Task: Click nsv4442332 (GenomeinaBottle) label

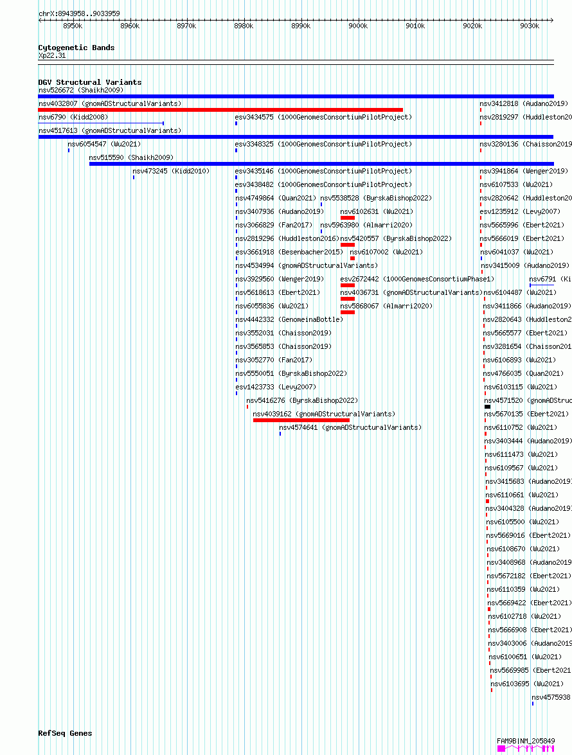Action: [x=289, y=319]
